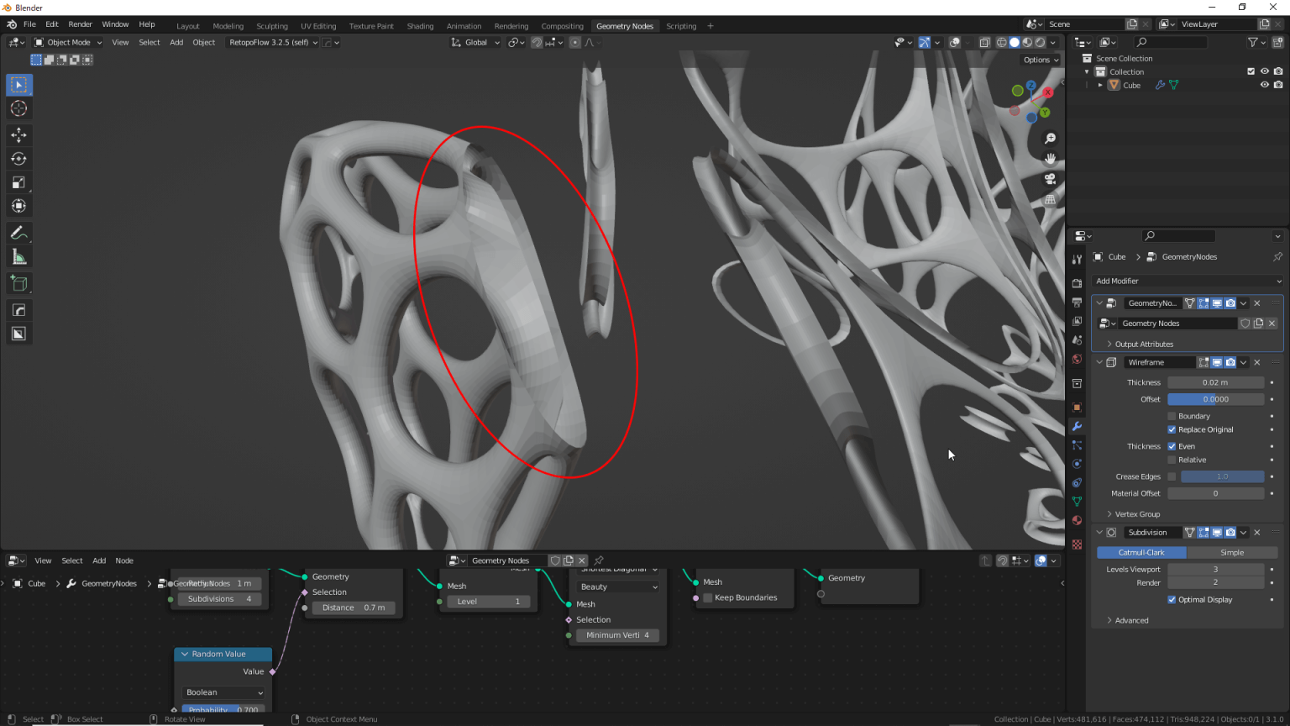Image resolution: width=1290 pixels, height=726 pixels.
Task: Disable Replace Original in the Wireframe modifier
Action: (x=1171, y=429)
